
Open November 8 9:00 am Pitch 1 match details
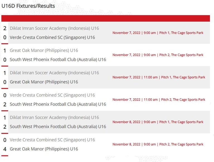tap(158, 122)
